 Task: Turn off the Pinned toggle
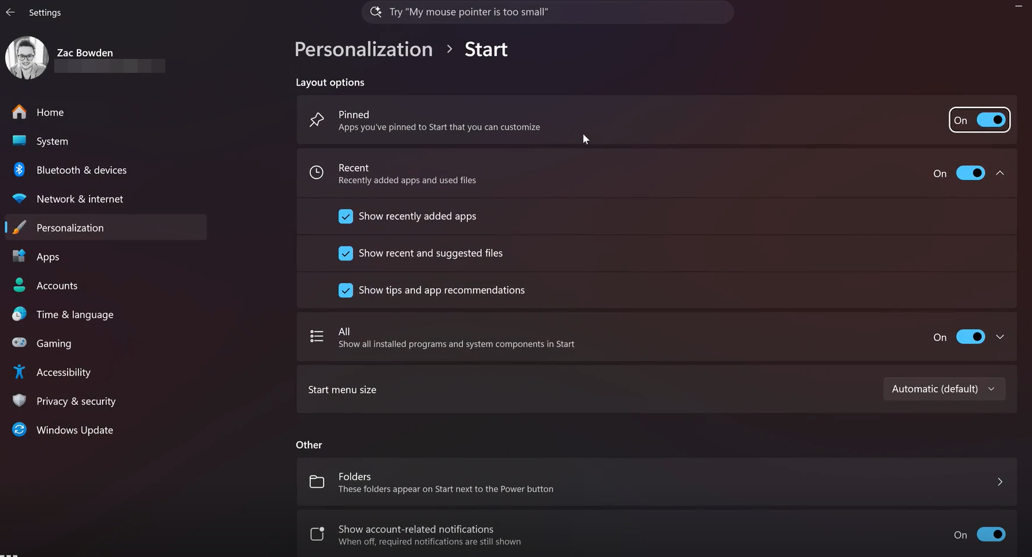pos(991,120)
